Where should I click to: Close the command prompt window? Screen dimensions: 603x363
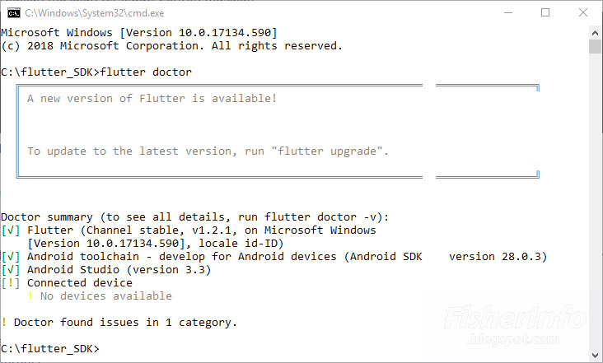coord(582,12)
